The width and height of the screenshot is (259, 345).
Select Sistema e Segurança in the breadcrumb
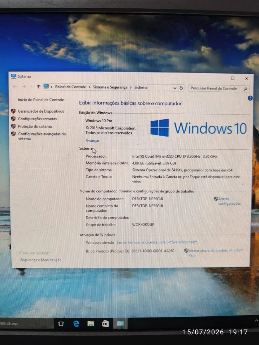tap(110, 87)
